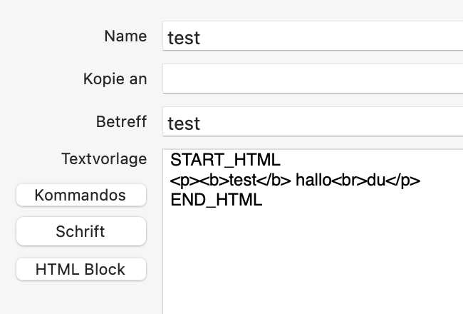Select the Betreff subject field
This screenshot has width=463, height=314.
click(x=313, y=121)
